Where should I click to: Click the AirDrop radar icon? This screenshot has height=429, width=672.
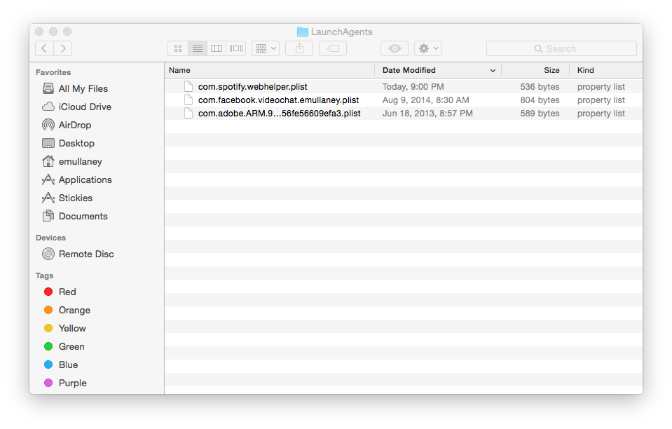[x=48, y=125]
